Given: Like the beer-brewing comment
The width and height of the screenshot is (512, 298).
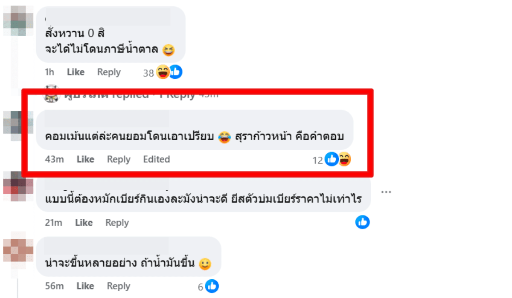Looking at the screenshot, I should 84,222.
